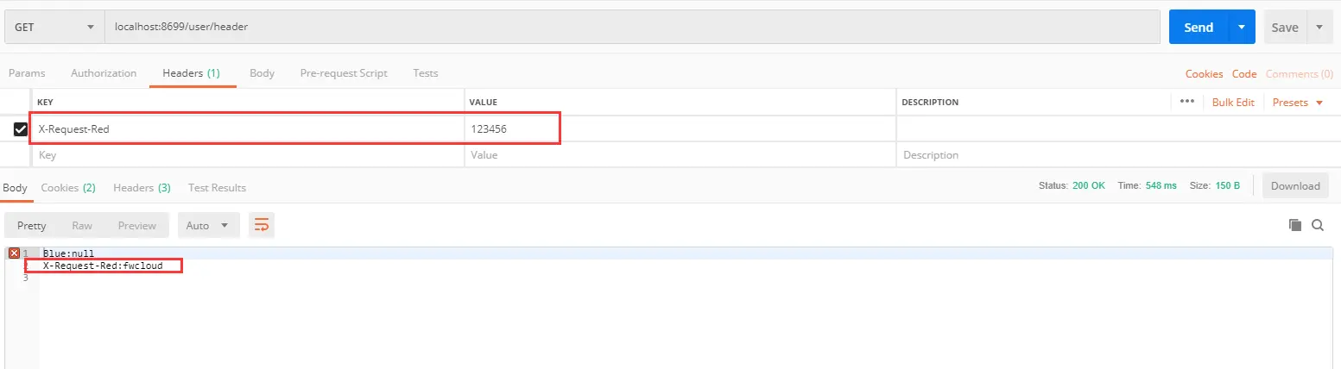Click the Code link
The height and width of the screenshot is (369, 1341).
click(x=1244, y=74)
